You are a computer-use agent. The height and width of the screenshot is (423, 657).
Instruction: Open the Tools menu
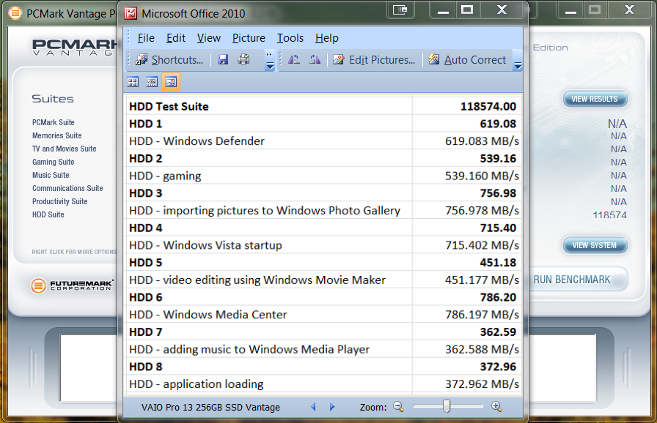[x=290, y=38]
